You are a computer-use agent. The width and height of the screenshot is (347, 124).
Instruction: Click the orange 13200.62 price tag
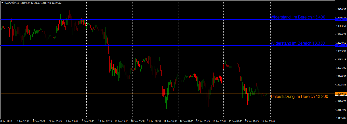click(341, 94)
